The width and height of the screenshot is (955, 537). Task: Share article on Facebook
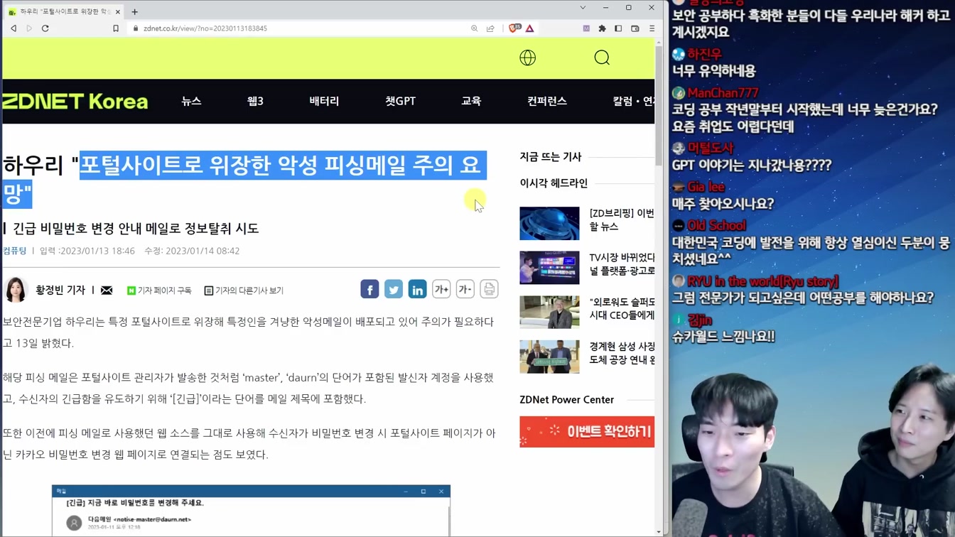[x=369, y=289]
